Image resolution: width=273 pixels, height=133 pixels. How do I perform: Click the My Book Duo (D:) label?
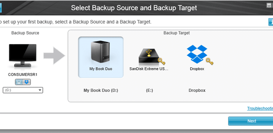click(x=101, y=90)
